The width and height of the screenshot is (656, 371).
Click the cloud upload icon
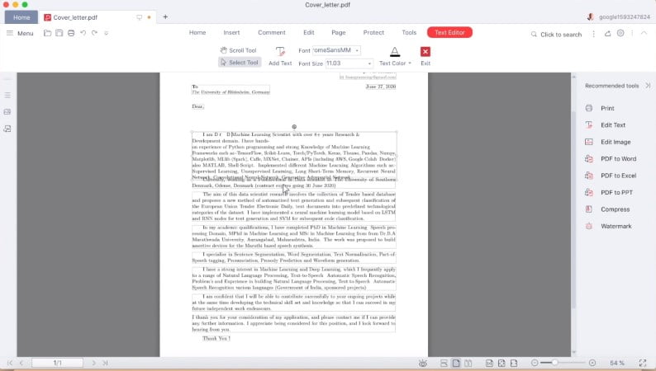(x=607, y=33)
